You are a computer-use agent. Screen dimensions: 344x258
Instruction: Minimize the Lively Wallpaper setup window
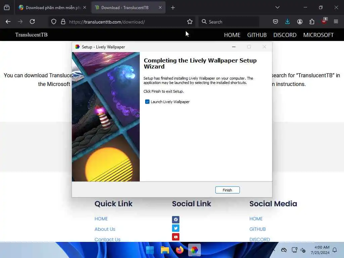coord(234,47)
